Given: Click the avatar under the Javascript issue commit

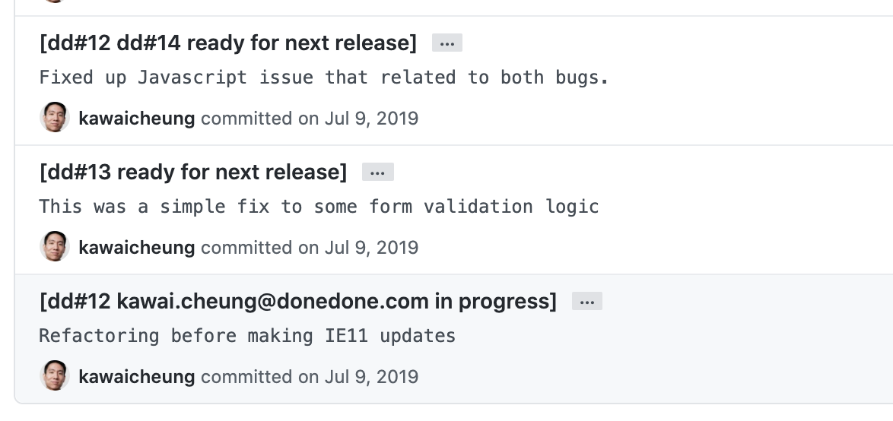Looking at the screenshot, I should 55,119.
